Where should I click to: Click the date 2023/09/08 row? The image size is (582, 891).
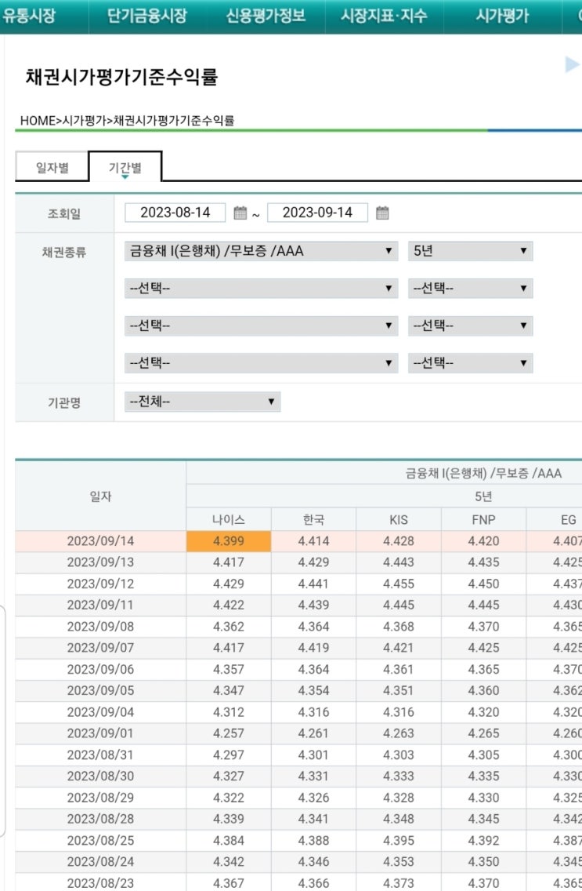(100, 627)
